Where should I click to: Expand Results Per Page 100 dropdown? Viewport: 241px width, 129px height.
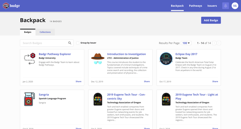click(186, 43)
